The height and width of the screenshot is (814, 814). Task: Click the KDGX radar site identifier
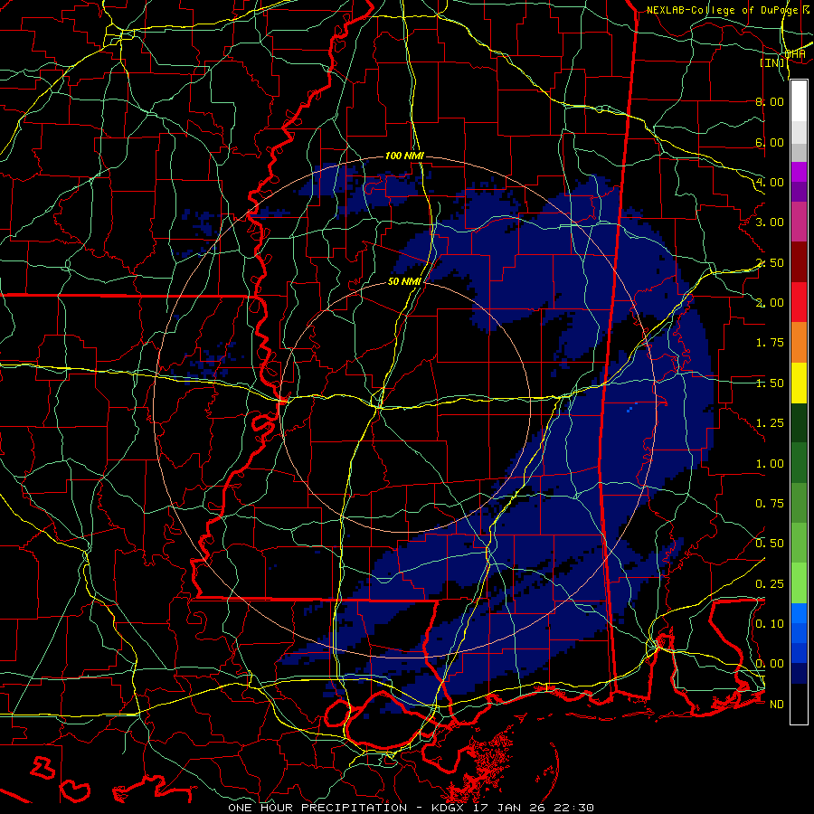pyautogui.click(x=447, y=808)
